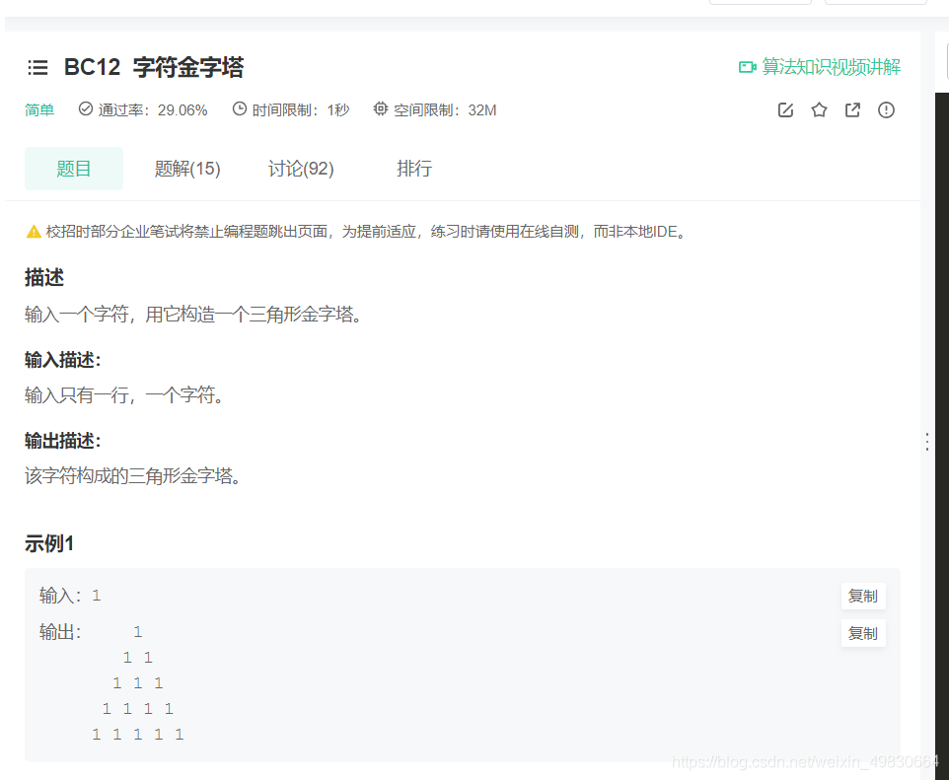Switch to the 题解(15) tab
Viewport: 949px width, 780px height.
pos(187,169)
